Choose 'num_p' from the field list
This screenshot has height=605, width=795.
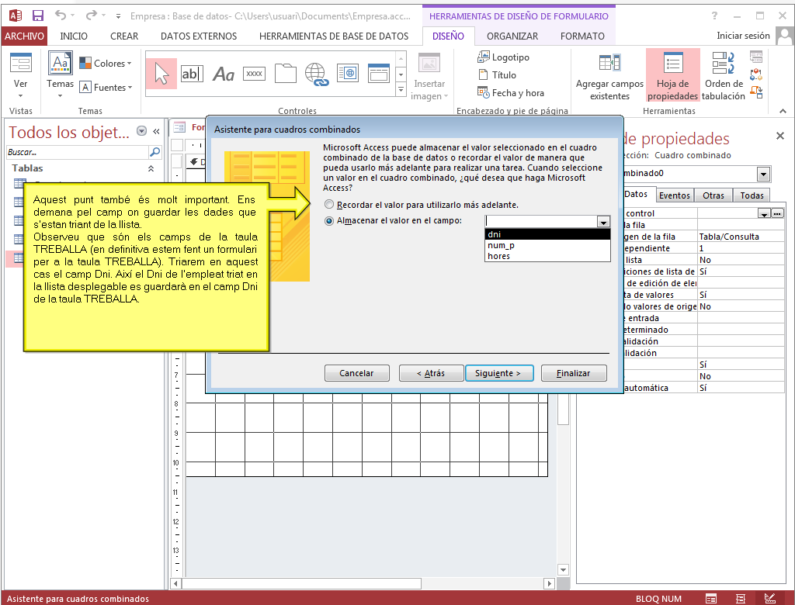pos(547,245)
